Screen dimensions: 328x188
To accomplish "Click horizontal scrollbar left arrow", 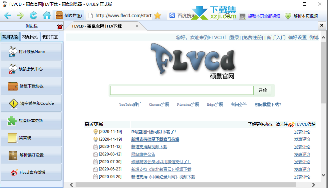I will tap(71, 185).
